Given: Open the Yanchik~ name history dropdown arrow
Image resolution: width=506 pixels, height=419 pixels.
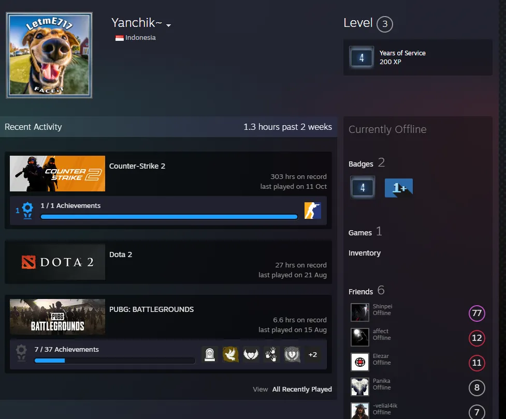Looking at the screenshot, I should [168, 25].
